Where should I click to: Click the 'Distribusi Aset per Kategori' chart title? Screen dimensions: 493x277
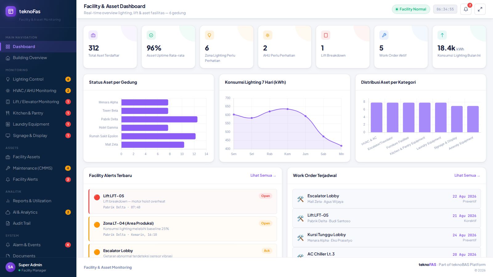point(389,82)
